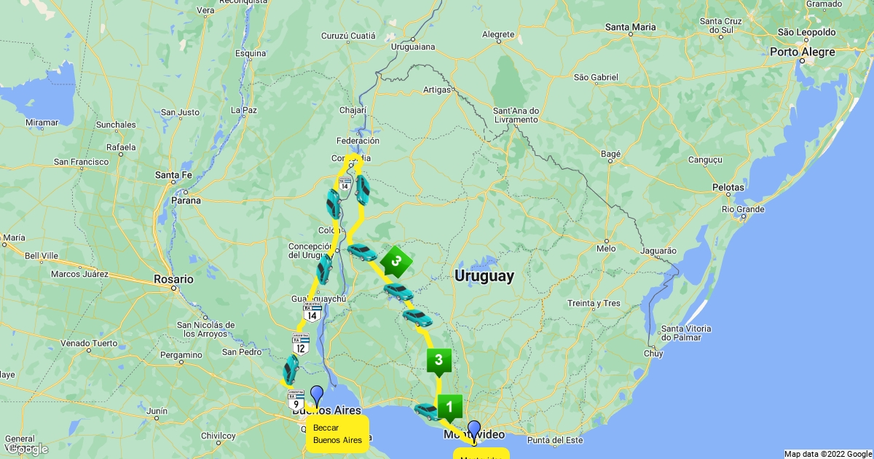Click the Map data ©2022 Google text

[827, 454]
